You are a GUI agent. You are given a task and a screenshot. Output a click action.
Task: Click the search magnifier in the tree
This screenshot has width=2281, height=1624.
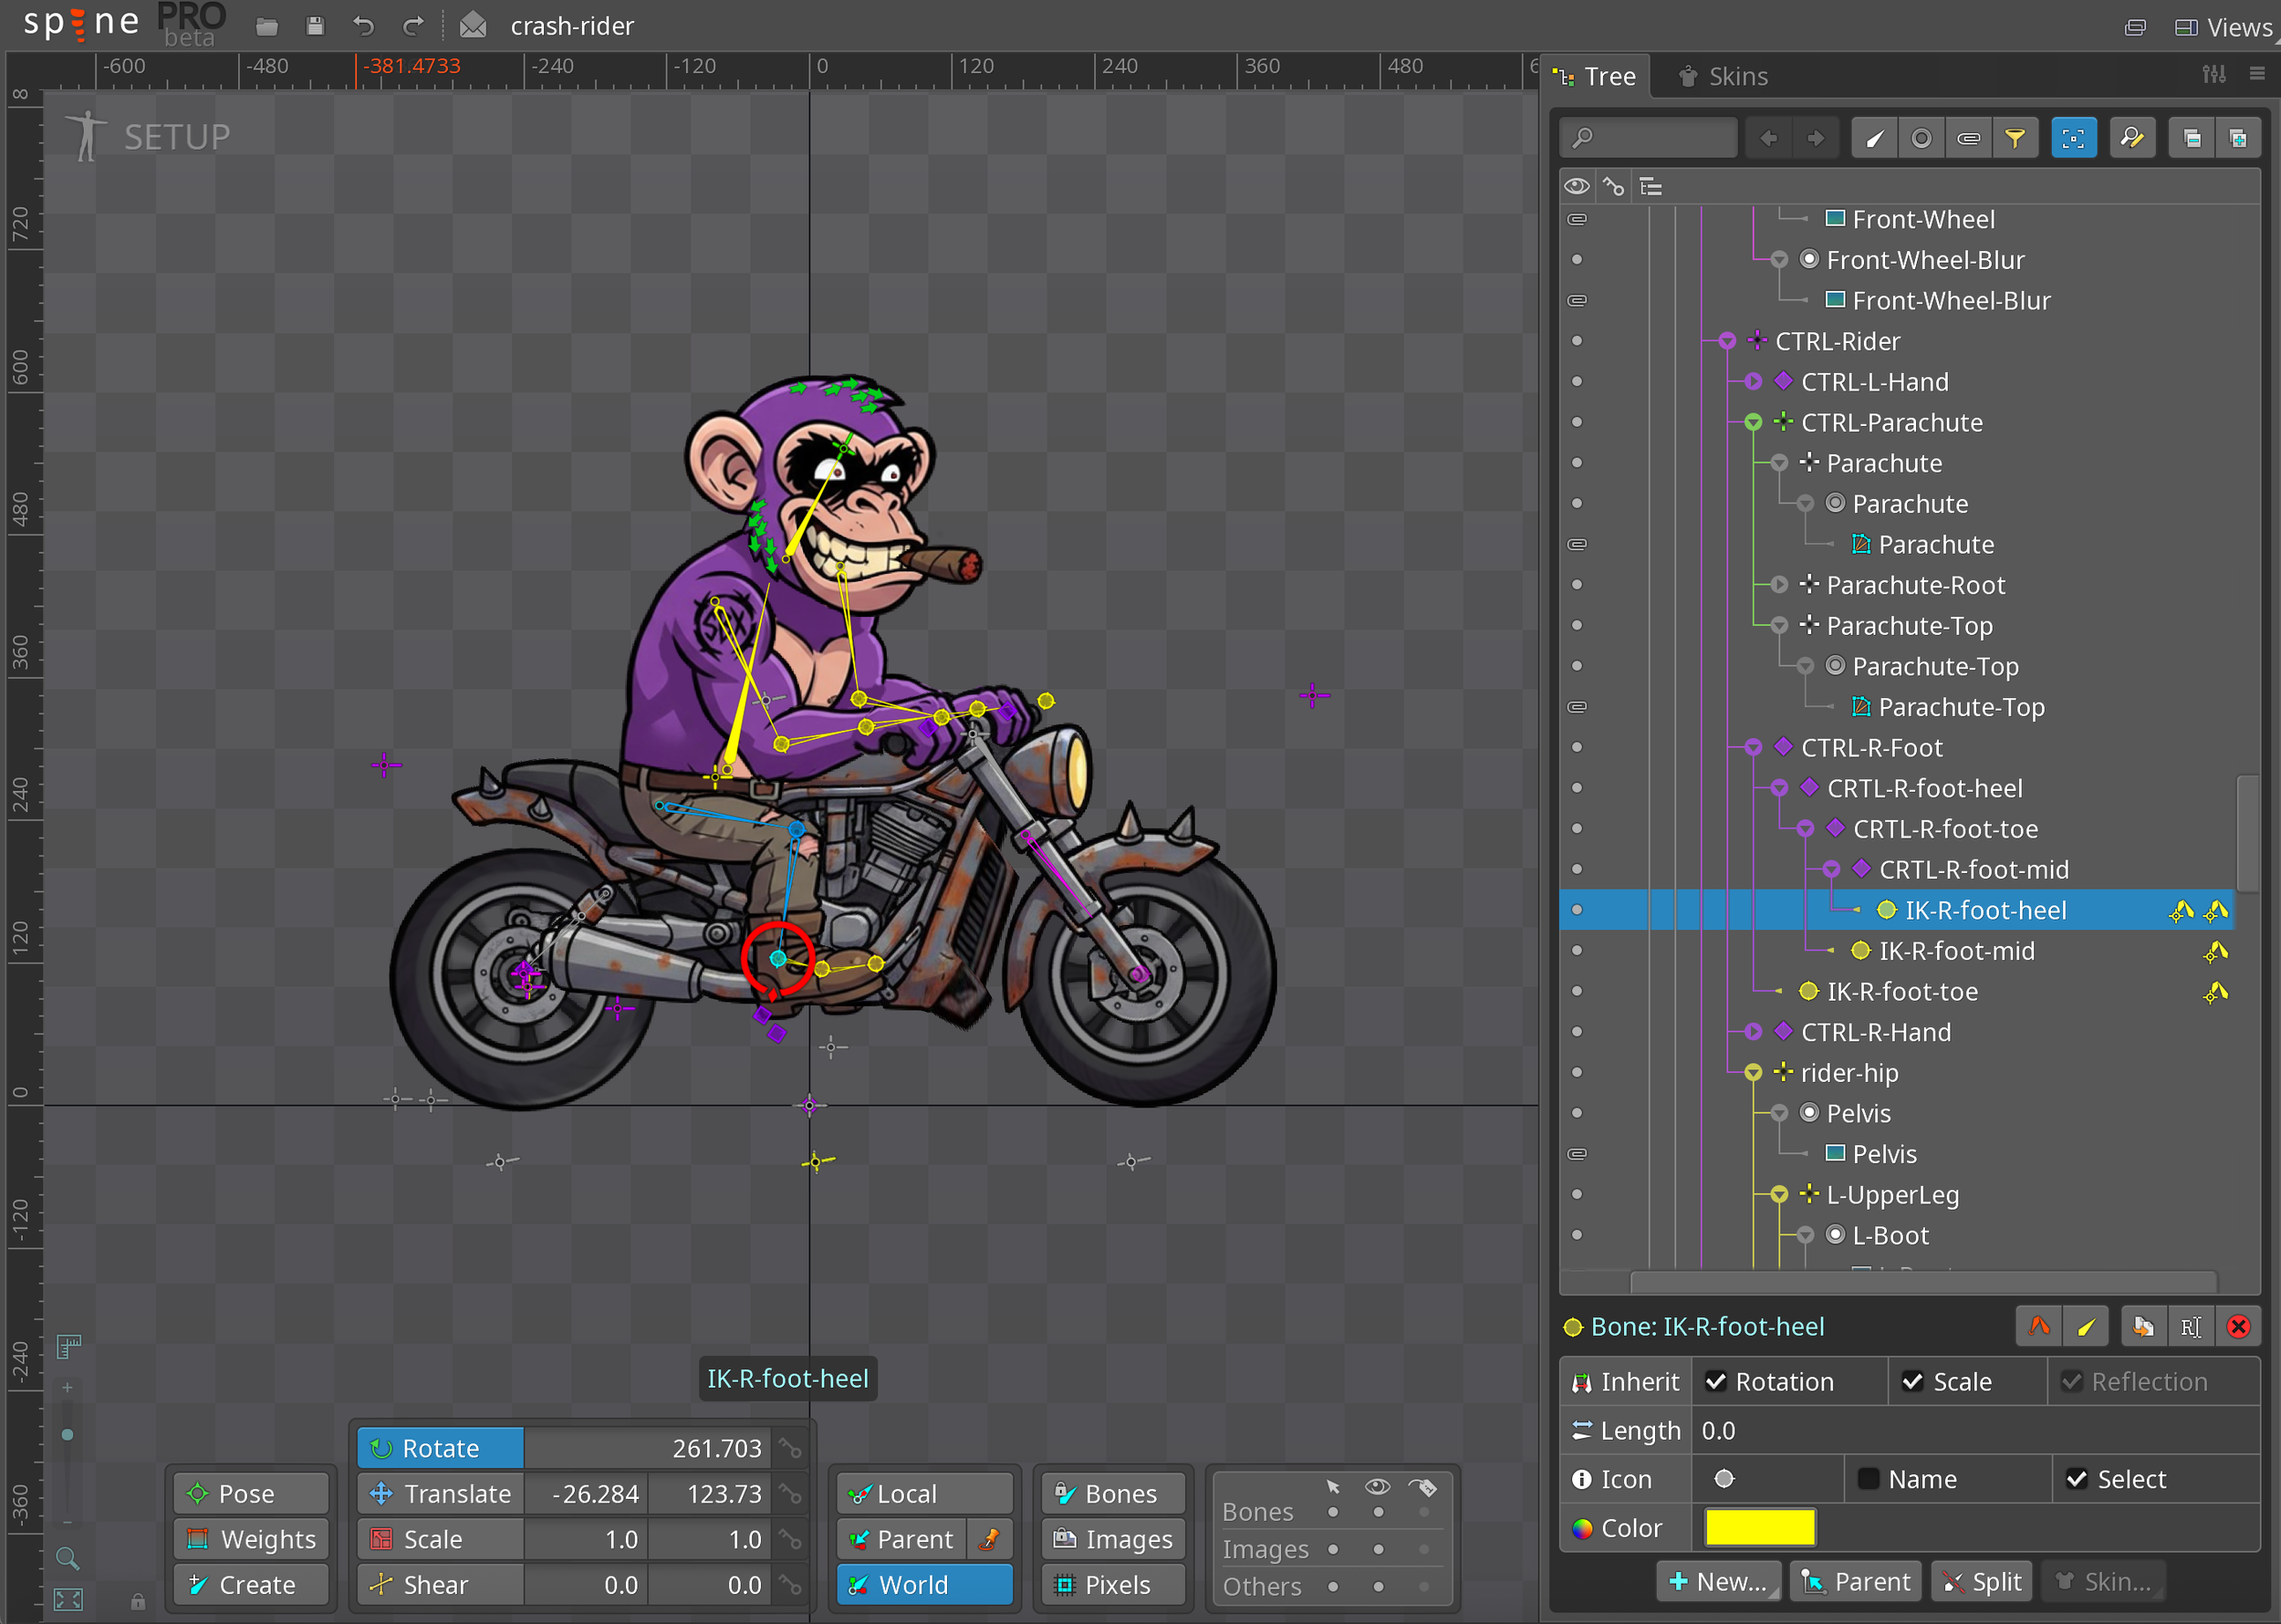point(1583,138)
